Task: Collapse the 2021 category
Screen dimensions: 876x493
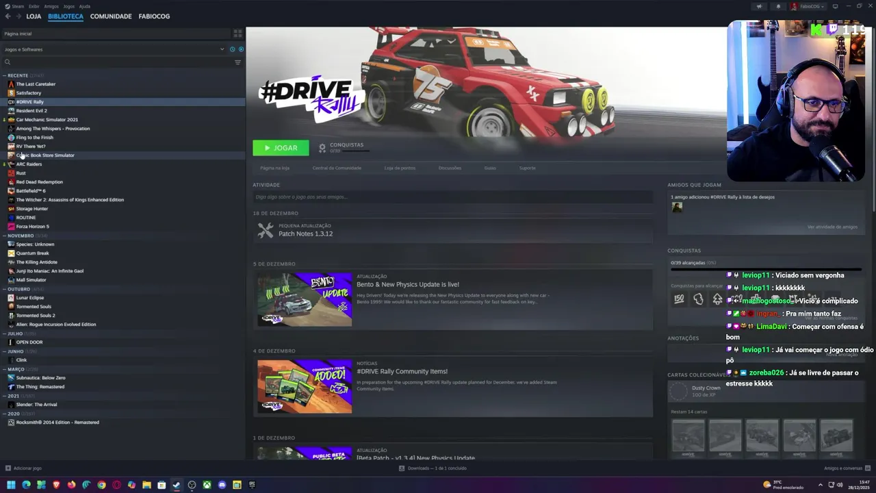Action: (x=5, y=396)
